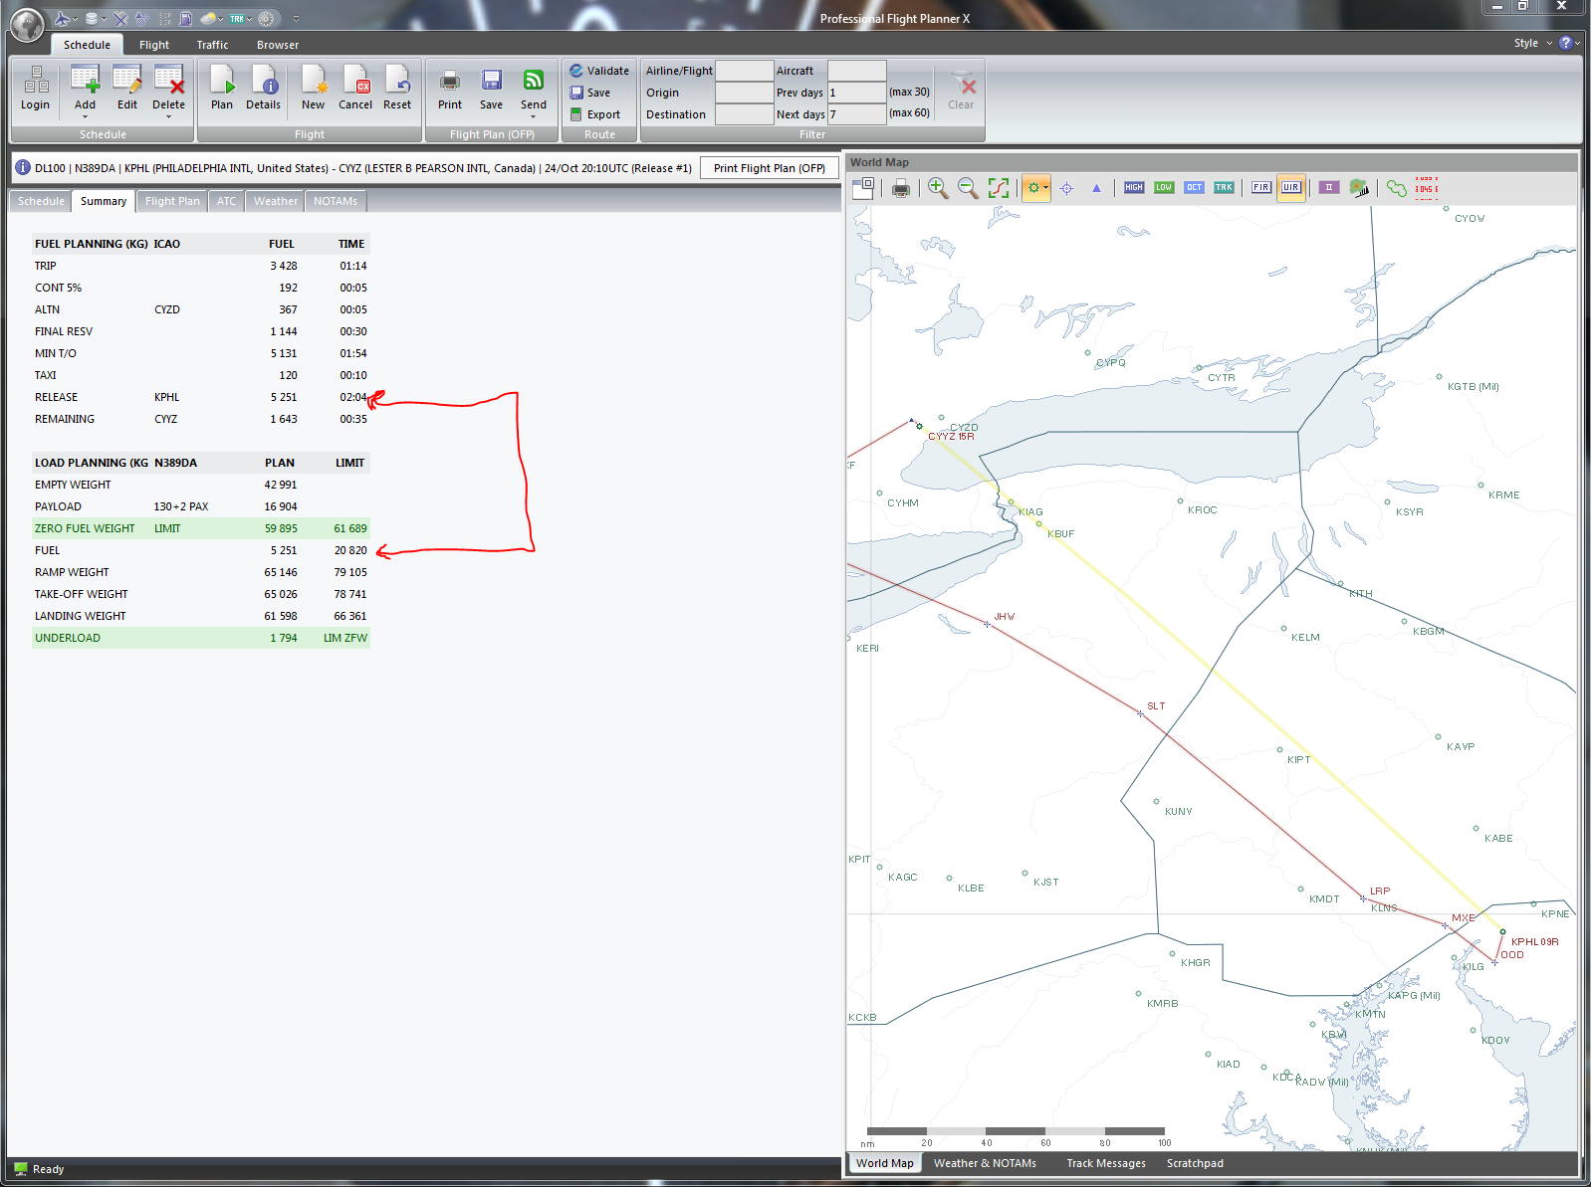The height and width of the screenshot is (1187, 1591).
Task: Click the Next days input field
Action: [x=856, y=114]
